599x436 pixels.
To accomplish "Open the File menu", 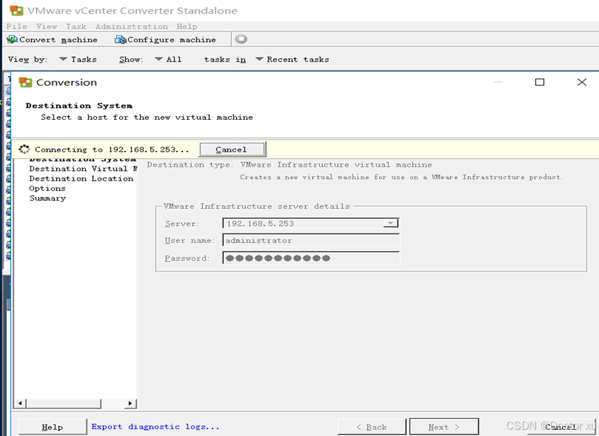I will coord(17,26).
